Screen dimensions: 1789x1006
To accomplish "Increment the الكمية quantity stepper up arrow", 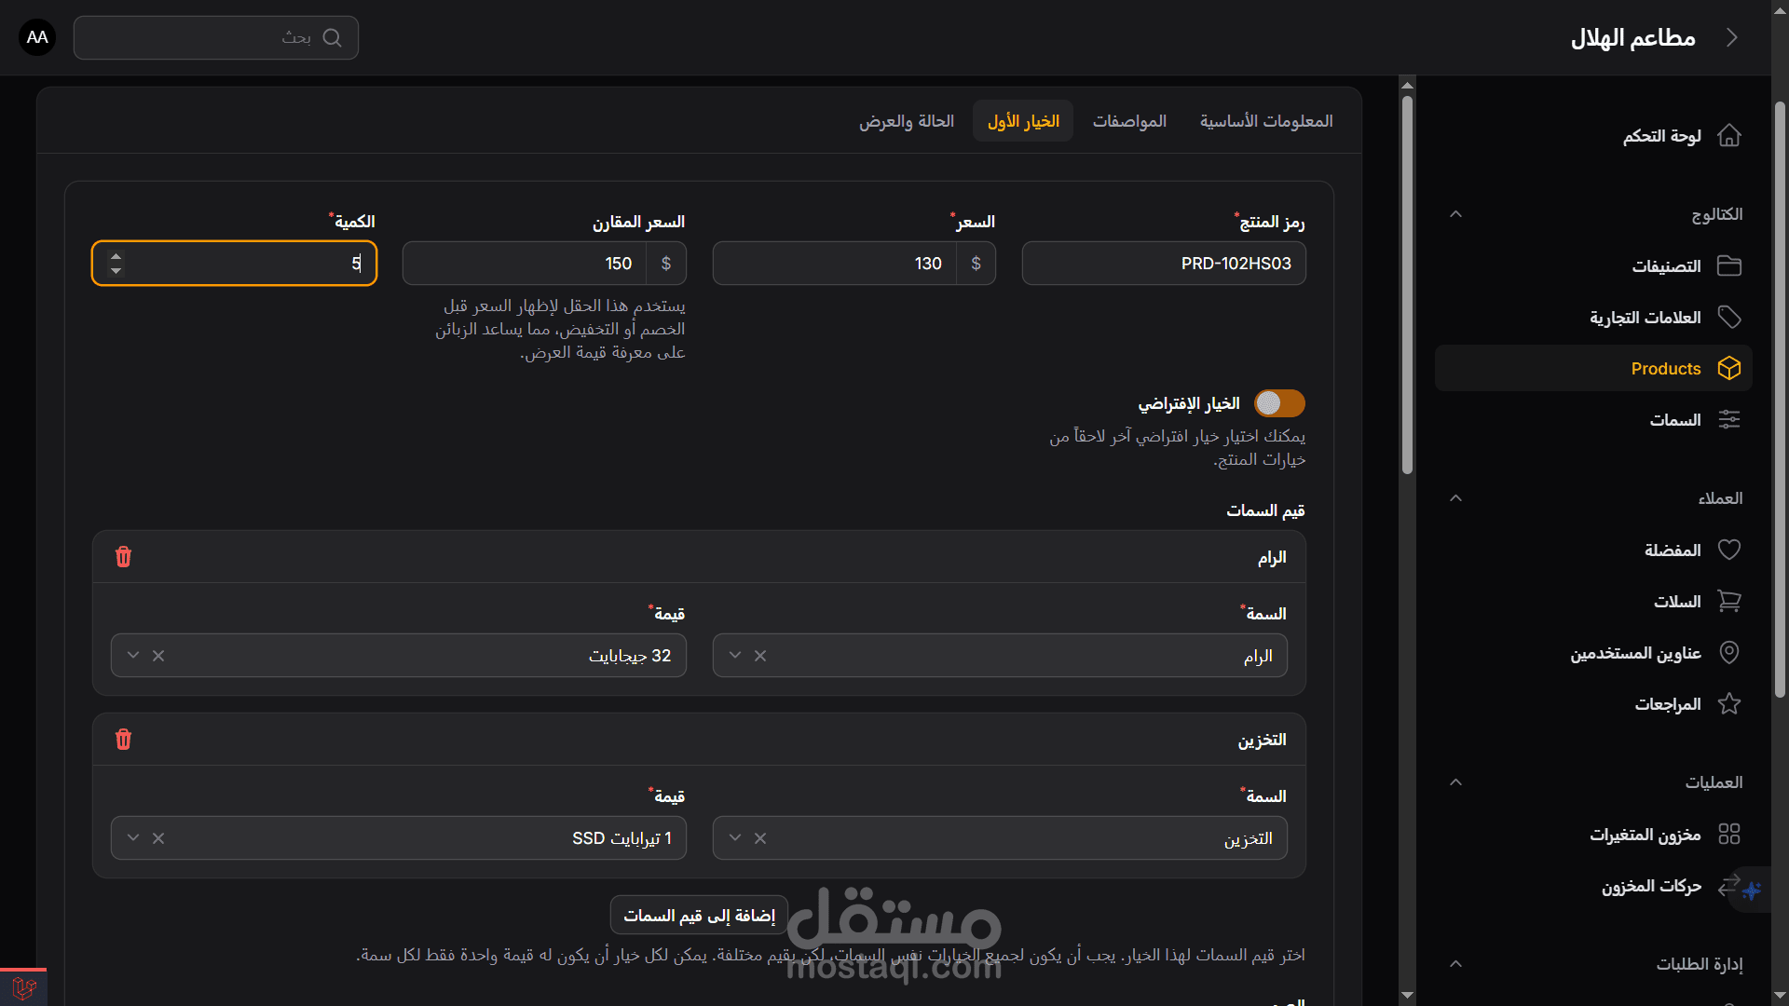I will click(116, 256).
